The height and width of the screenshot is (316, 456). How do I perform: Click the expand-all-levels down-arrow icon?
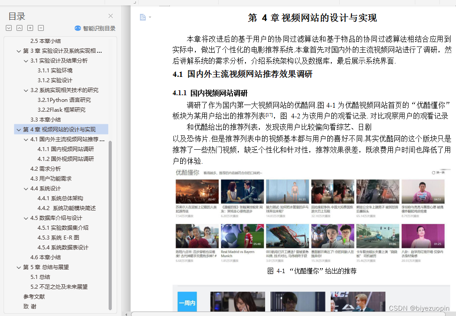pos(9,28)
